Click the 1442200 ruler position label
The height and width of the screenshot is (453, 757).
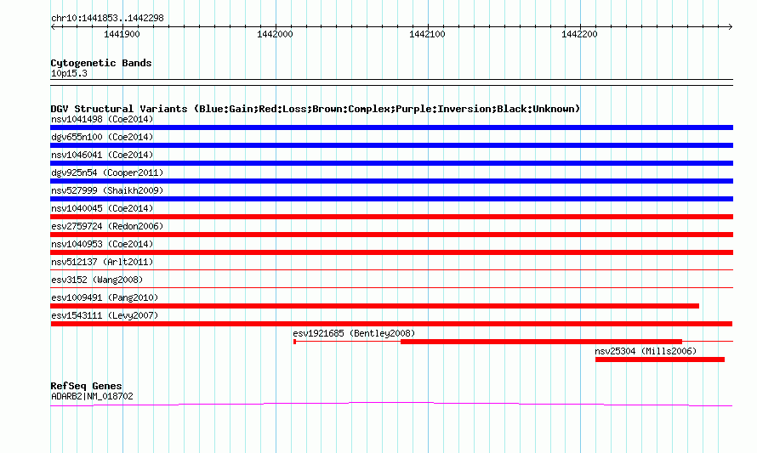tap(579, 34)
